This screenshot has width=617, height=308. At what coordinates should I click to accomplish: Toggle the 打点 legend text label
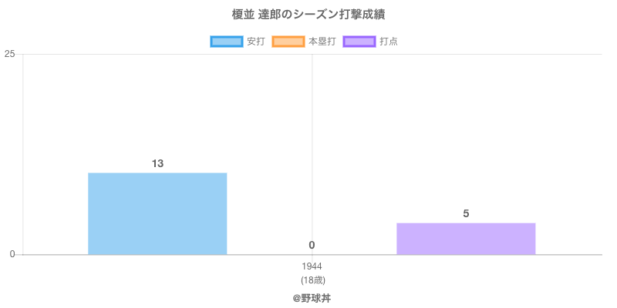click(x=389, y=42)
